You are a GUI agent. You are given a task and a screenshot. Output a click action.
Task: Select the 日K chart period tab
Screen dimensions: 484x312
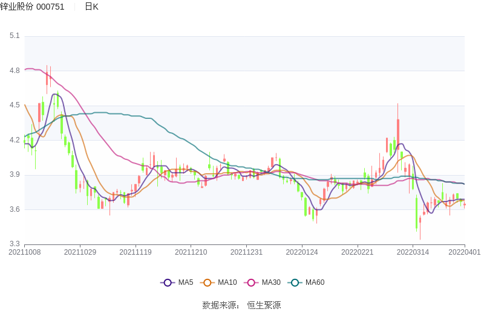point(91,7)
